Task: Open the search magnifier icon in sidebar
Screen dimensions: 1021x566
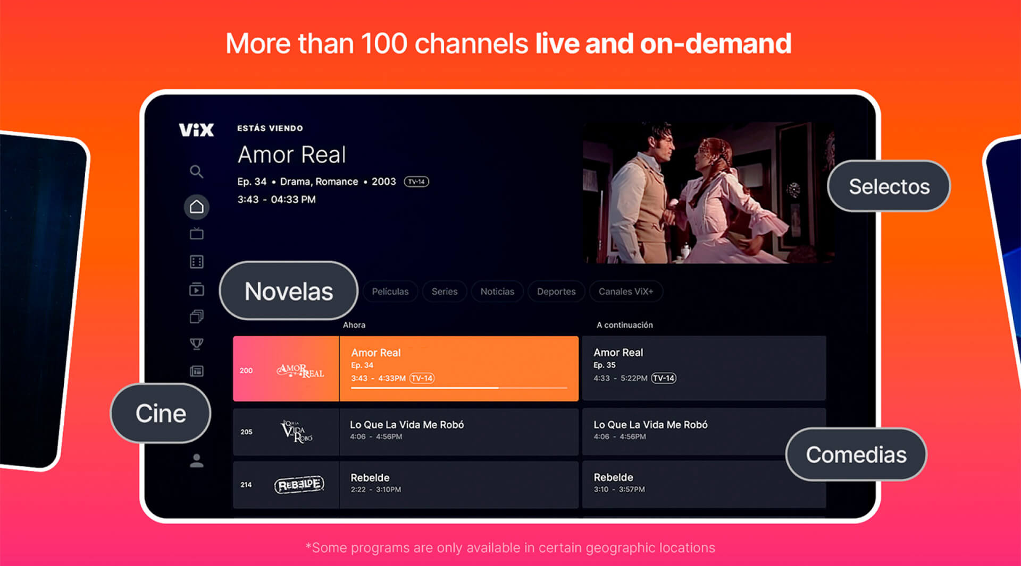Action: (x=196, y=171)
